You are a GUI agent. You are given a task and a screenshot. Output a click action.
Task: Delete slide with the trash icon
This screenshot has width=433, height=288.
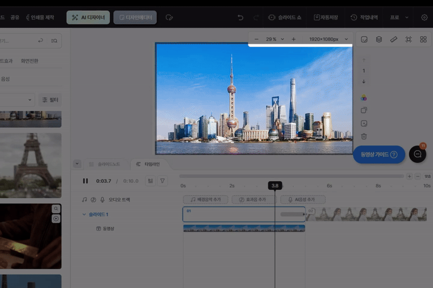364,136
